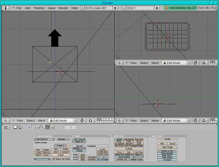This screenshot has height=167, width=219.
Task: Toggle the Beauty option in Mesh Tools
Action: 119,139
